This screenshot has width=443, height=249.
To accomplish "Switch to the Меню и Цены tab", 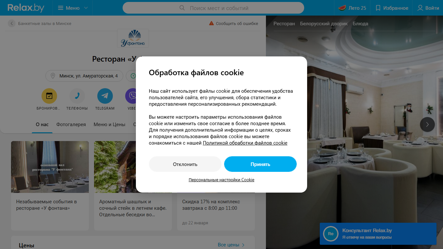I will tap(109, 124).
